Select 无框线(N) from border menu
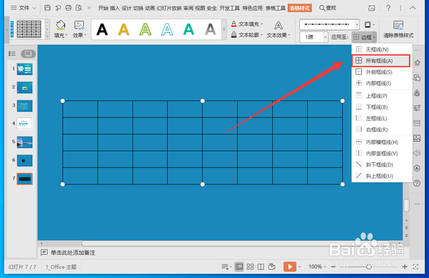Image resolution: width=429 pixels, height=278 pixels. [381, 49]
